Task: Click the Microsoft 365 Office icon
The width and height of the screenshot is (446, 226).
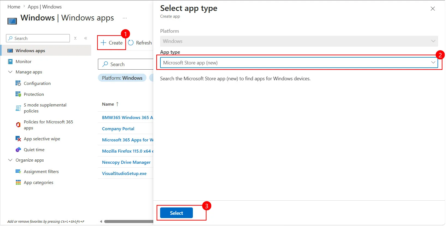Action: tap(18, 125)
